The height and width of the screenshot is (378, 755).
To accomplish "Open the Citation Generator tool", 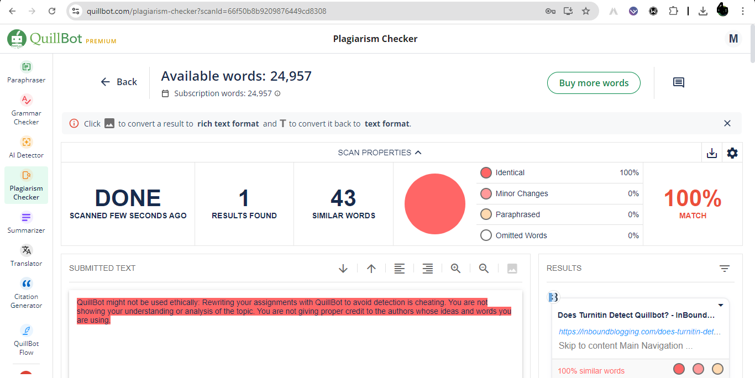I will tap(26, 293).
